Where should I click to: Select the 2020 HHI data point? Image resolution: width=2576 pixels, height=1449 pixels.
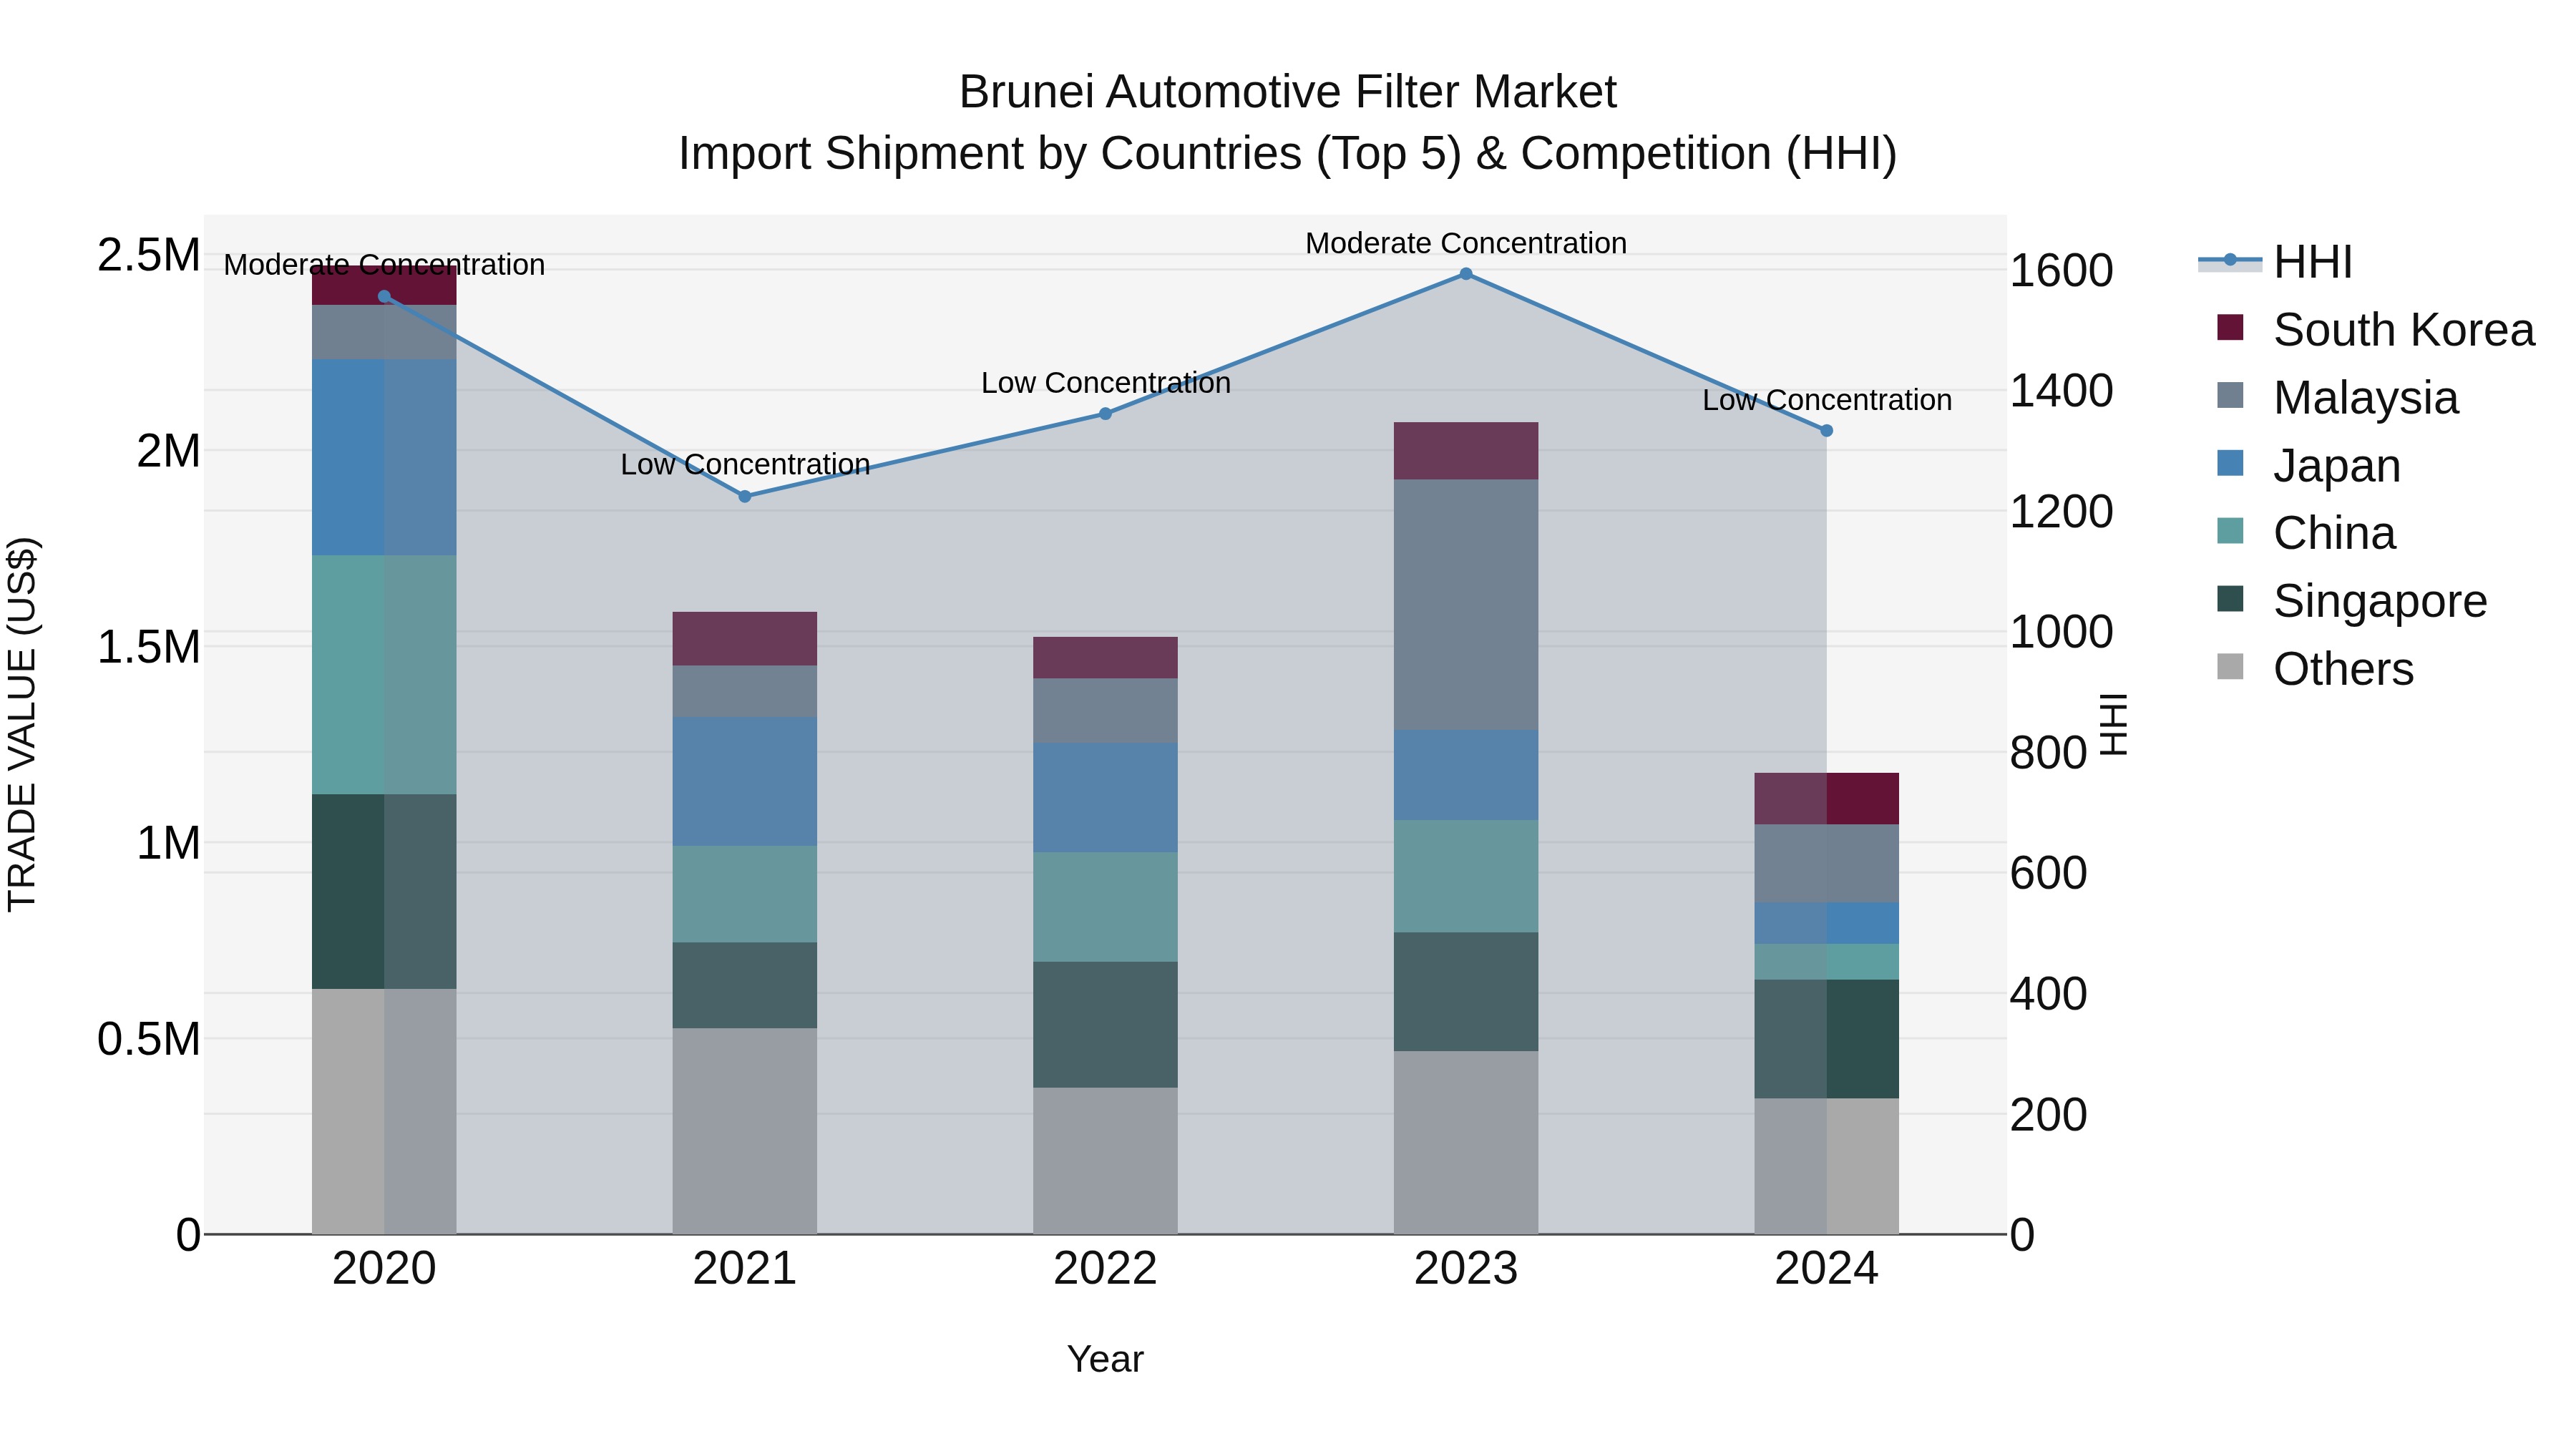coord(384,296)
